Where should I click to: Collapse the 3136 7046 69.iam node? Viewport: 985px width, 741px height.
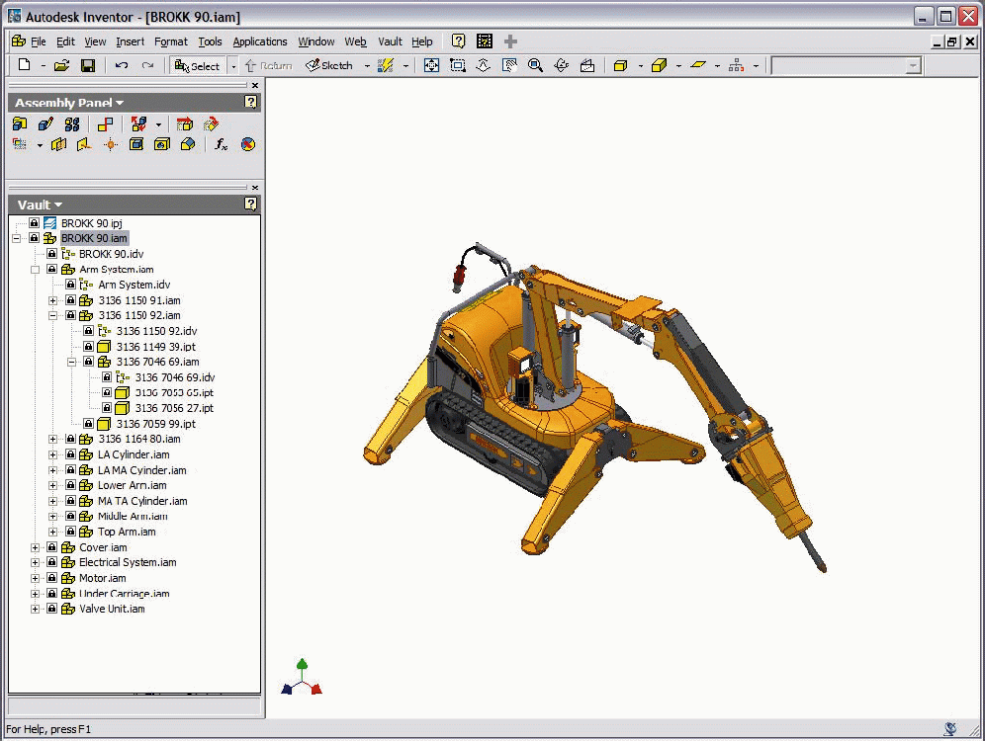(x=71, y=362)
